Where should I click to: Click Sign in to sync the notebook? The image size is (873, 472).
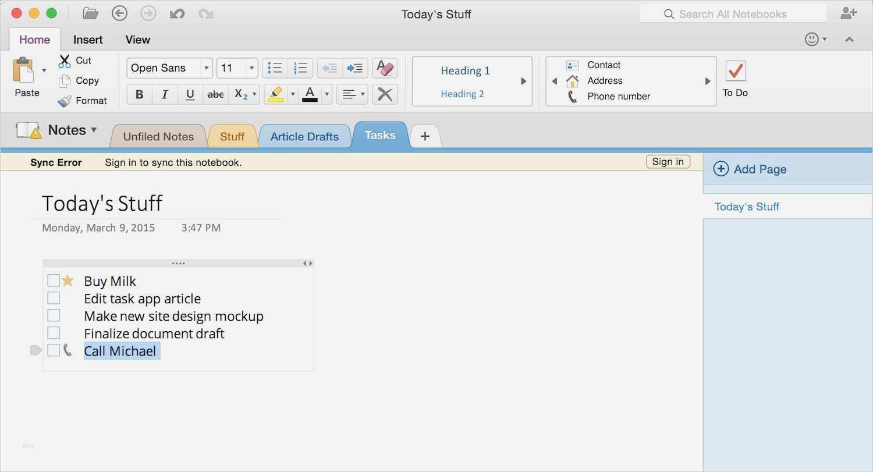point(667,161)
